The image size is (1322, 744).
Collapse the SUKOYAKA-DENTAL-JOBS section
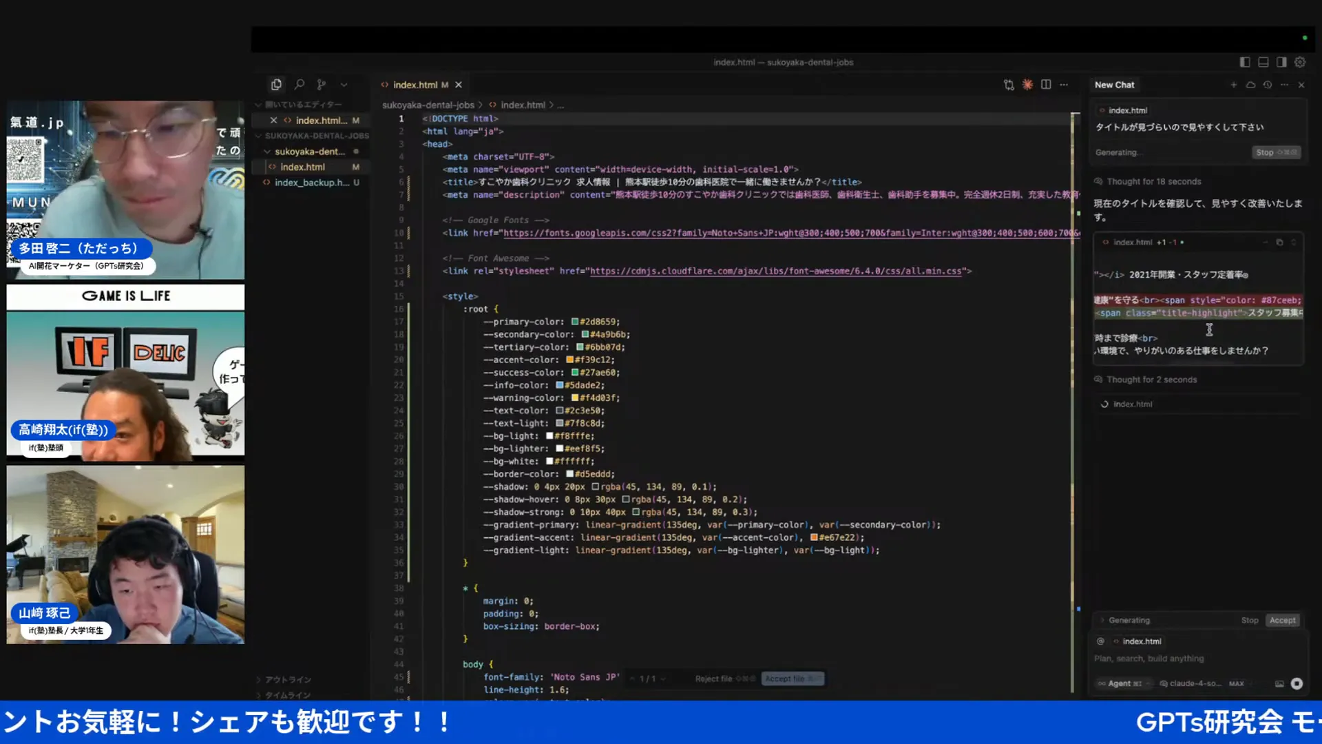pyautogui.click(x=311, y=136)
